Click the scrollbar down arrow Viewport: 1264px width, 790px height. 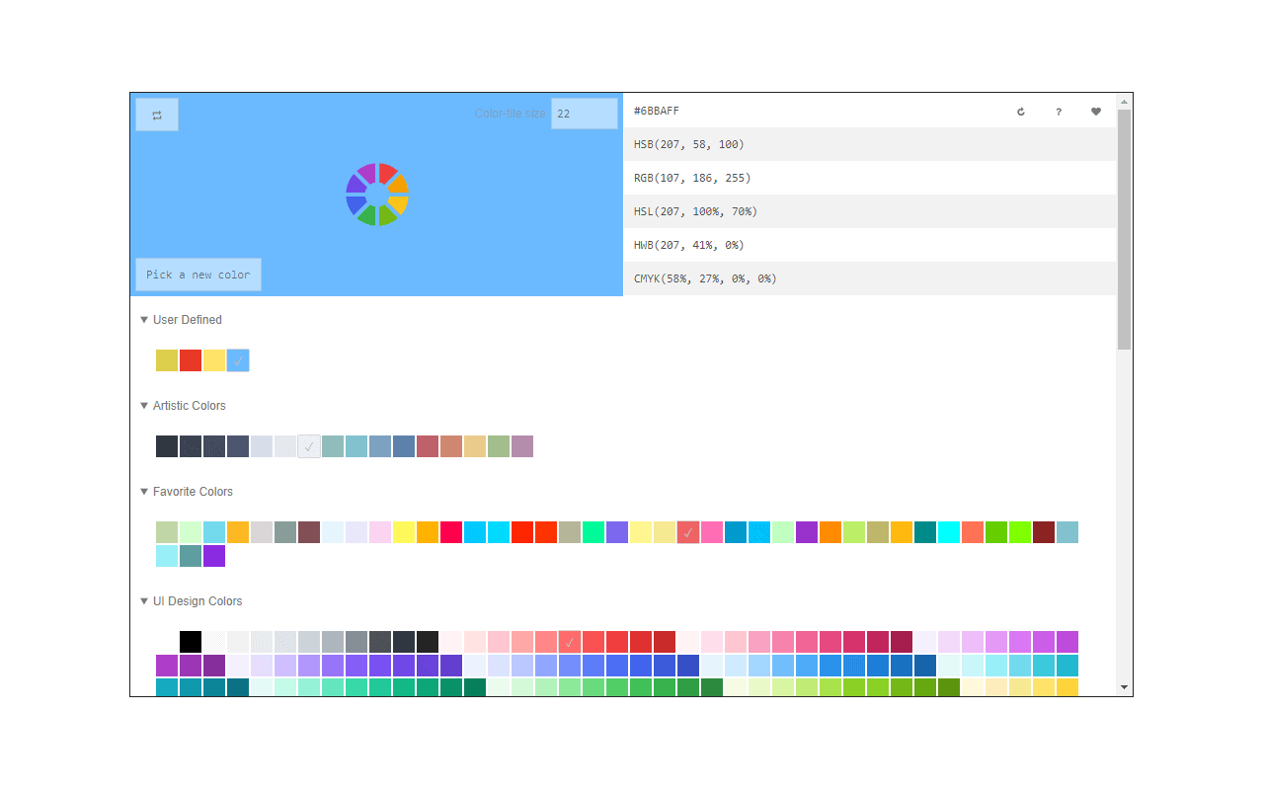[1124, 687]
